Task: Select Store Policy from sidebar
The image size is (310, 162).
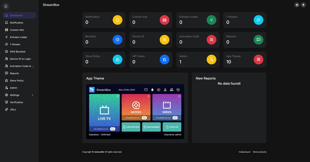Action: pos(17,80)
